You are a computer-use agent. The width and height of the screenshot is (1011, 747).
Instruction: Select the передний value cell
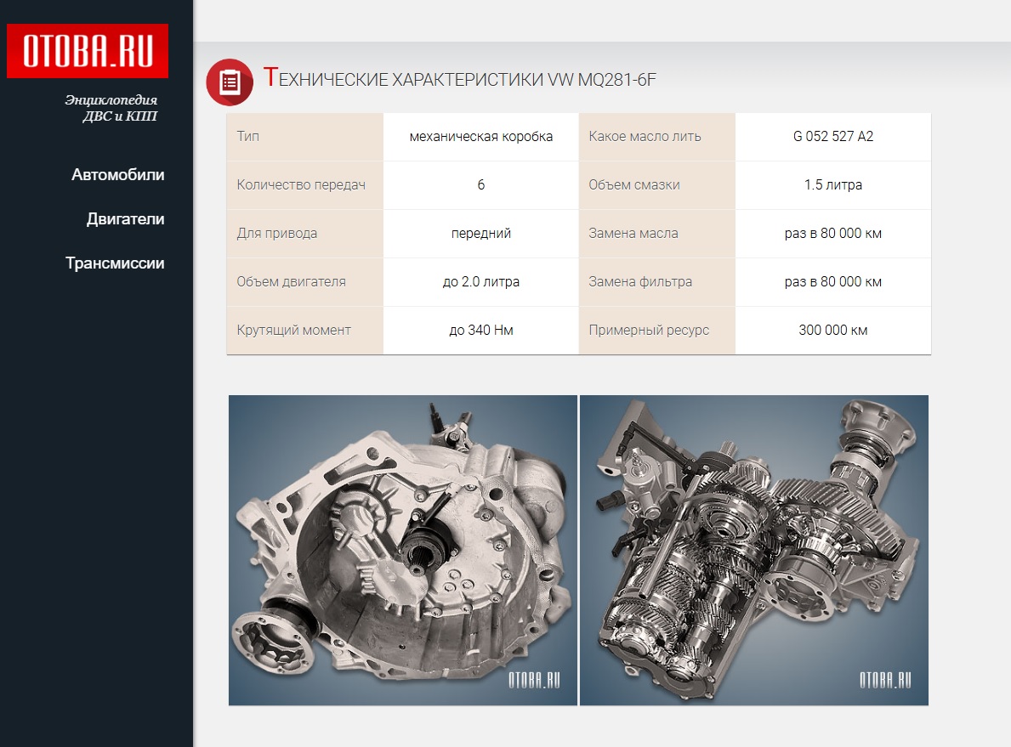(x=481, y=234)
